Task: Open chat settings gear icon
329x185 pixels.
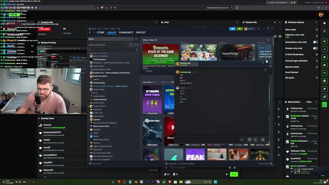Action: [x=226, y=174]
